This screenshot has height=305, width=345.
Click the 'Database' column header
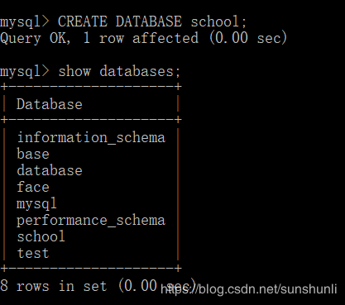click(x=50, y=104)
